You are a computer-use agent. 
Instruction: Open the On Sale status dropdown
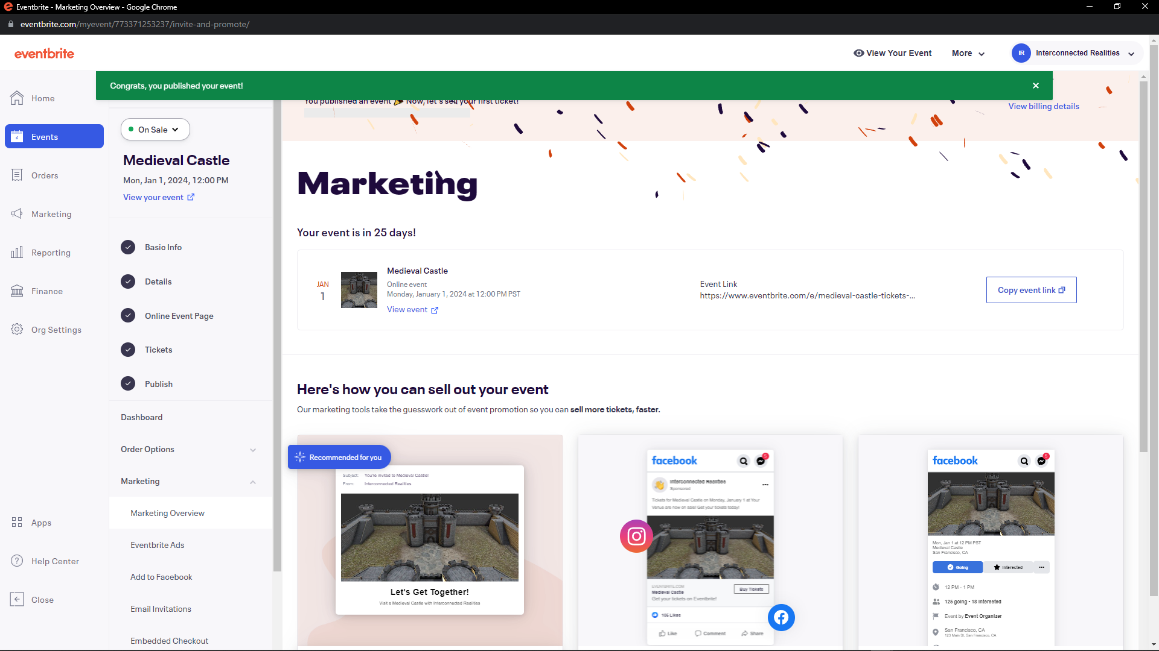click(x=155, y=130)
